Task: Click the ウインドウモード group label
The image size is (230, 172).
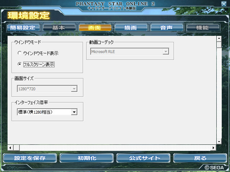Action: click(28, 42)
